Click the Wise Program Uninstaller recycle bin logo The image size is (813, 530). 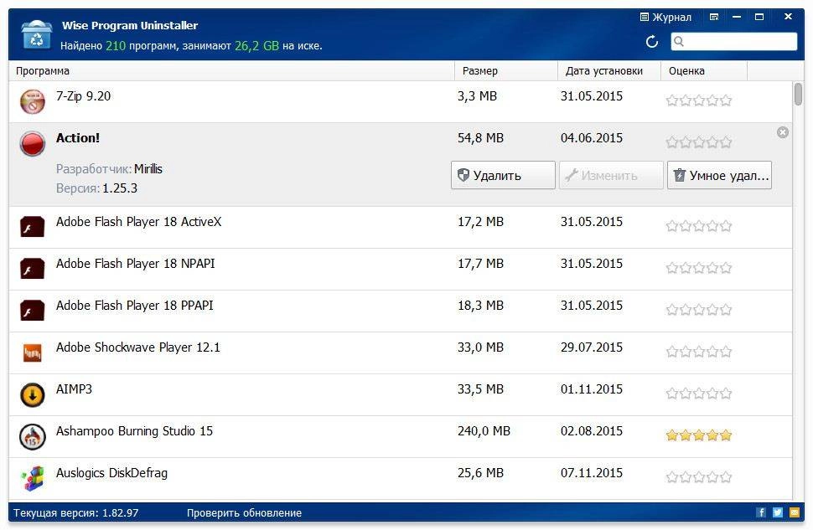(x=36, y=34)
